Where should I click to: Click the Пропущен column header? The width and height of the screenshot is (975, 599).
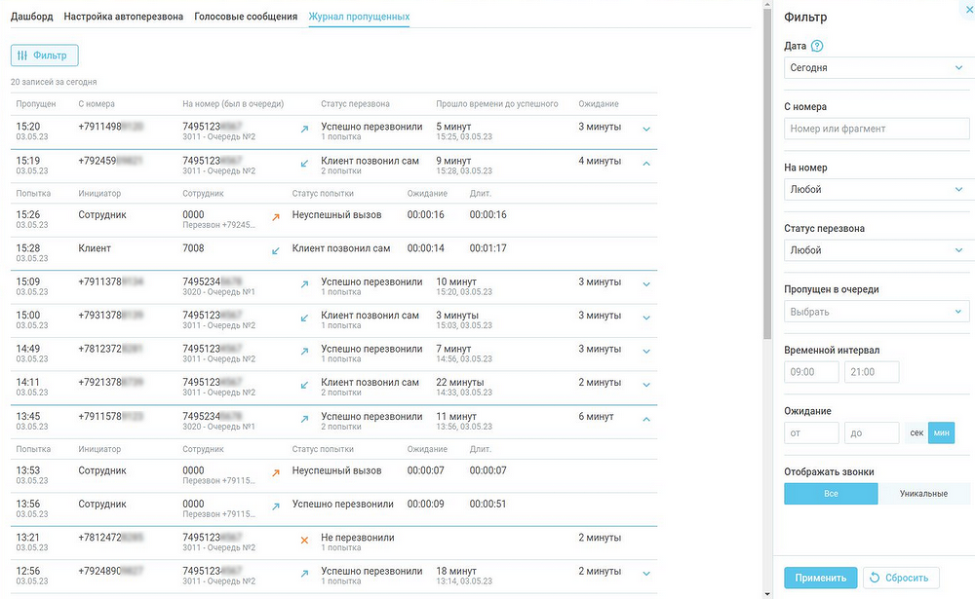[36, 104]
